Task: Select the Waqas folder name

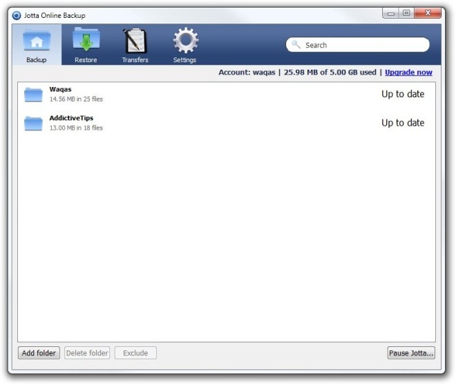Action: tap(61, 90)
